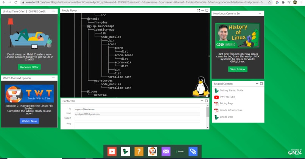Click 'acorn-loose' text in the video
The image size is (305, 159).
click(x=124, y=55)
